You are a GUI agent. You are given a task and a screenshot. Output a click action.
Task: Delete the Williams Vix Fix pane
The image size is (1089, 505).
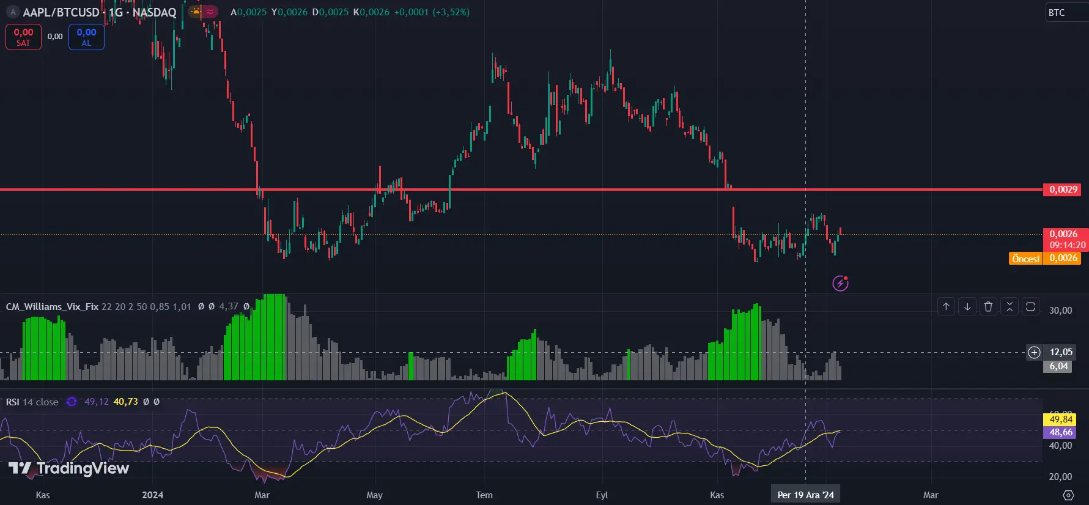click(988, 306)
